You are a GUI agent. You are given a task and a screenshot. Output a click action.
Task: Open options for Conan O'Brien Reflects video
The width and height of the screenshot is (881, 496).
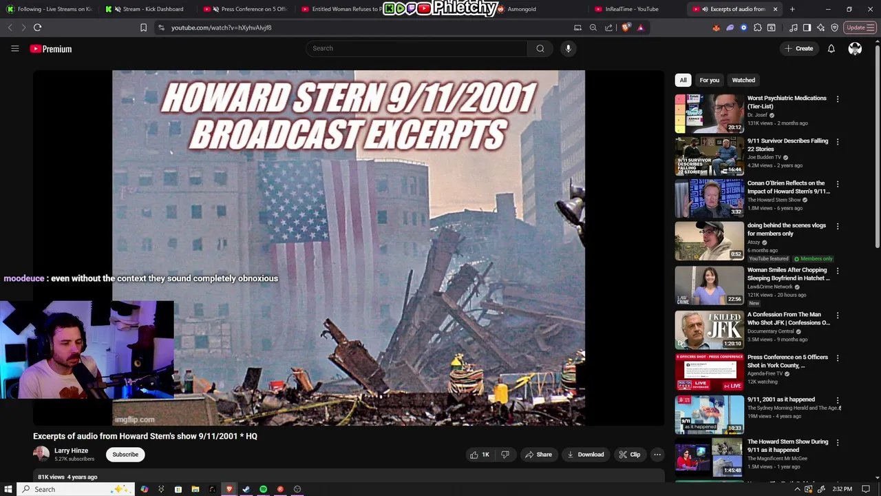pyautogui.click(x=838, y=185)
